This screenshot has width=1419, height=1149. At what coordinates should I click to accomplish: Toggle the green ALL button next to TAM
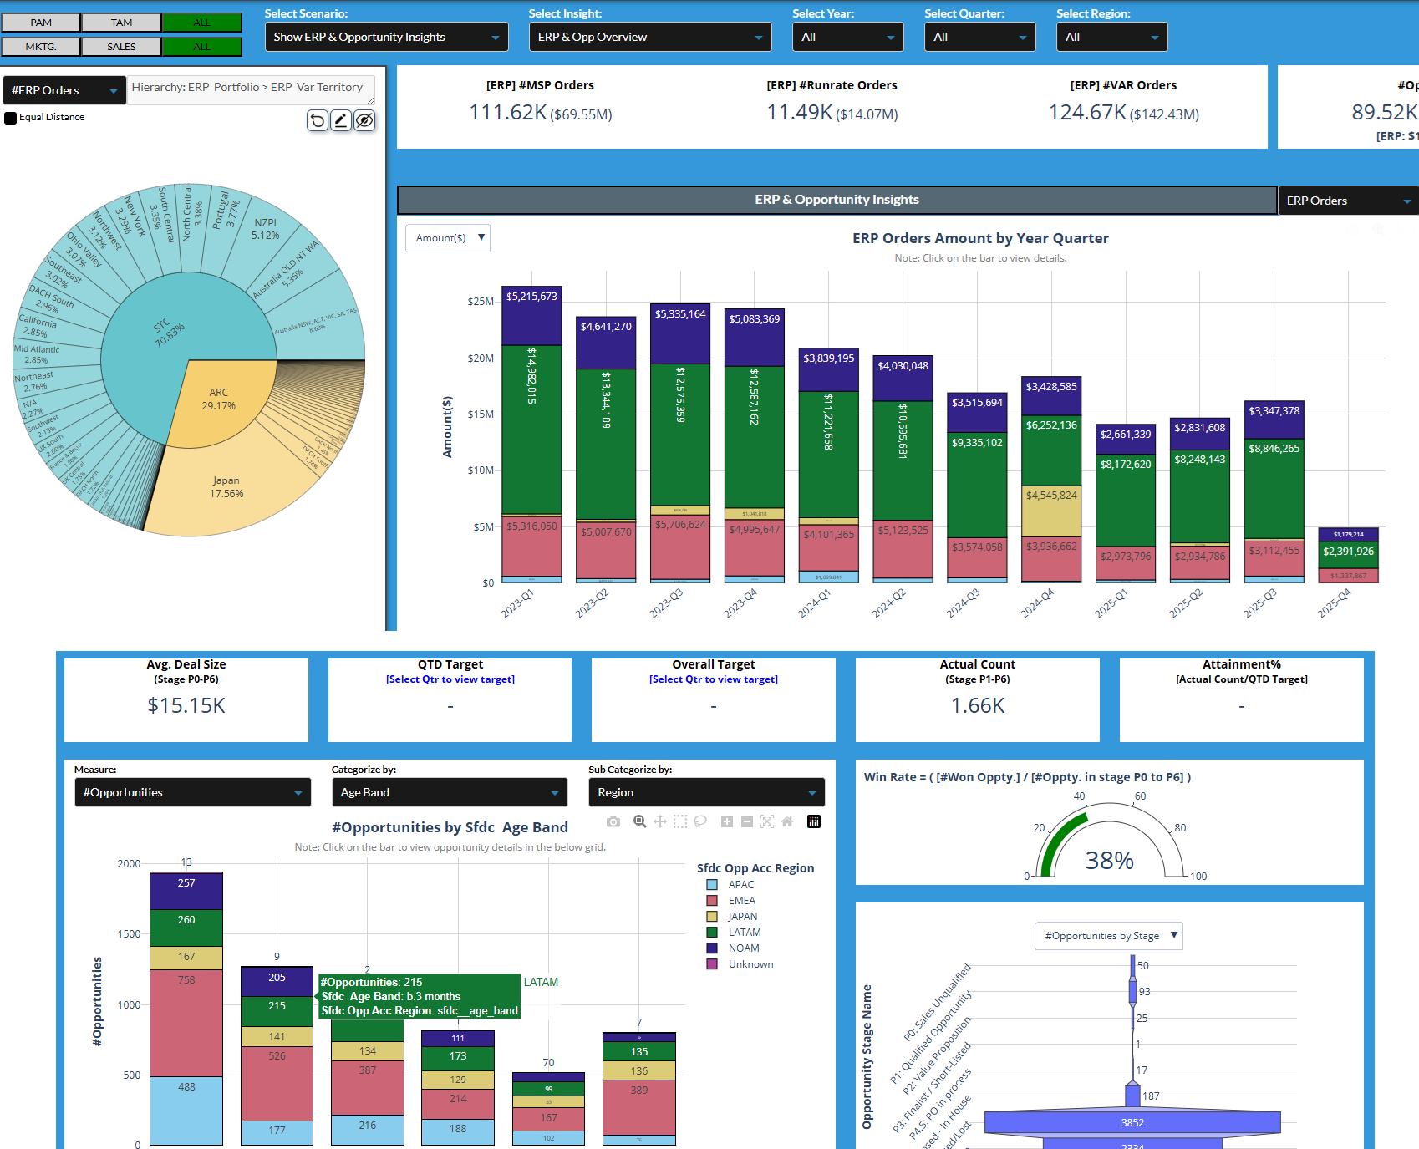point(201,22)
